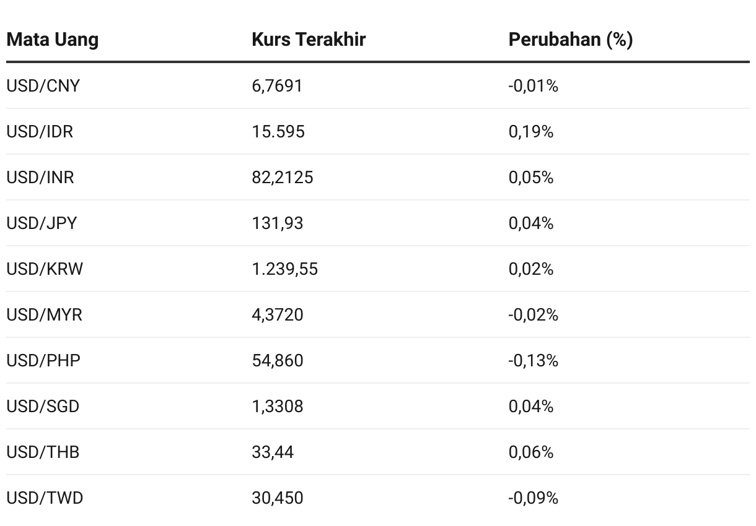The image size is (756, 526).
Task: Click the -0,09% change for TWD
Action: (534, 498)
